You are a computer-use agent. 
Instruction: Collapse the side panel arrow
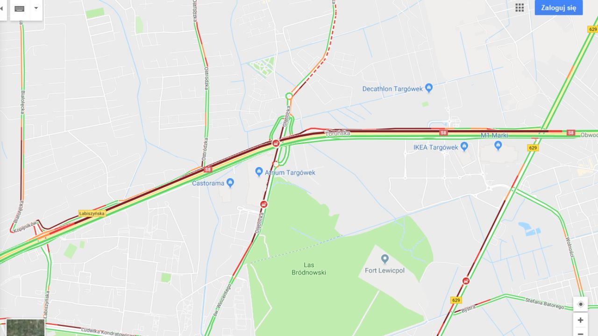(1, 8)
